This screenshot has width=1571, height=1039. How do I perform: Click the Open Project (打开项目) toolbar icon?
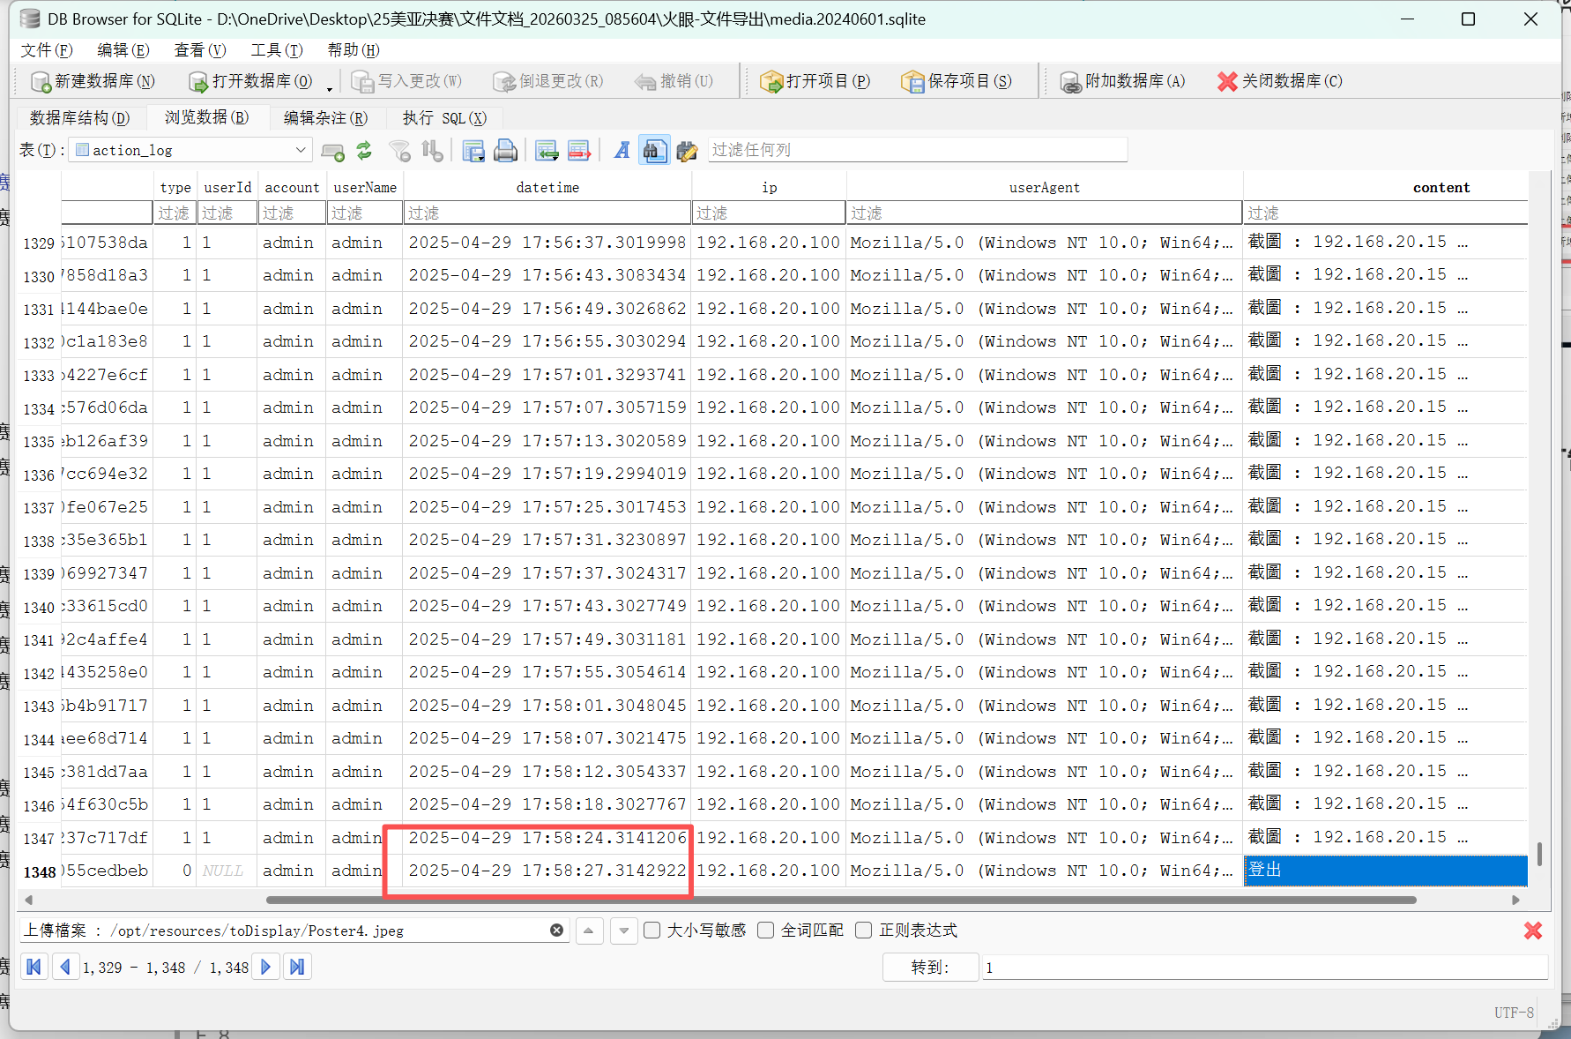tap(771, 82)
